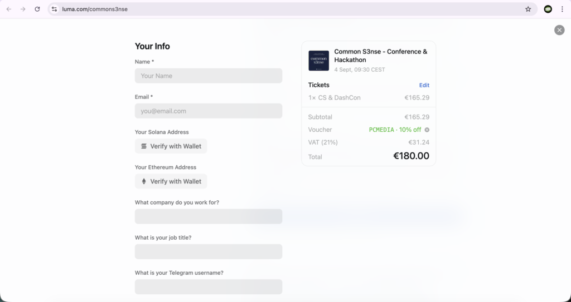Click the browser back arrow

[9, 9]
